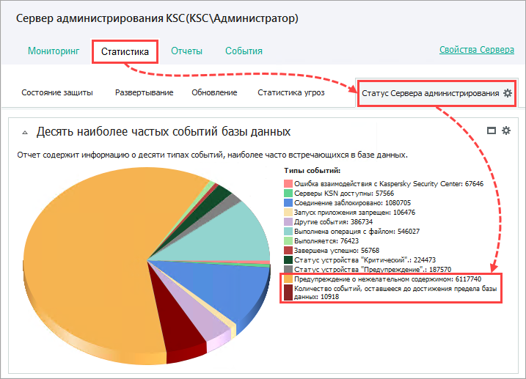Open the report panel settings gear
This screenshot has height=379, width=526.
tap(506, 130)
